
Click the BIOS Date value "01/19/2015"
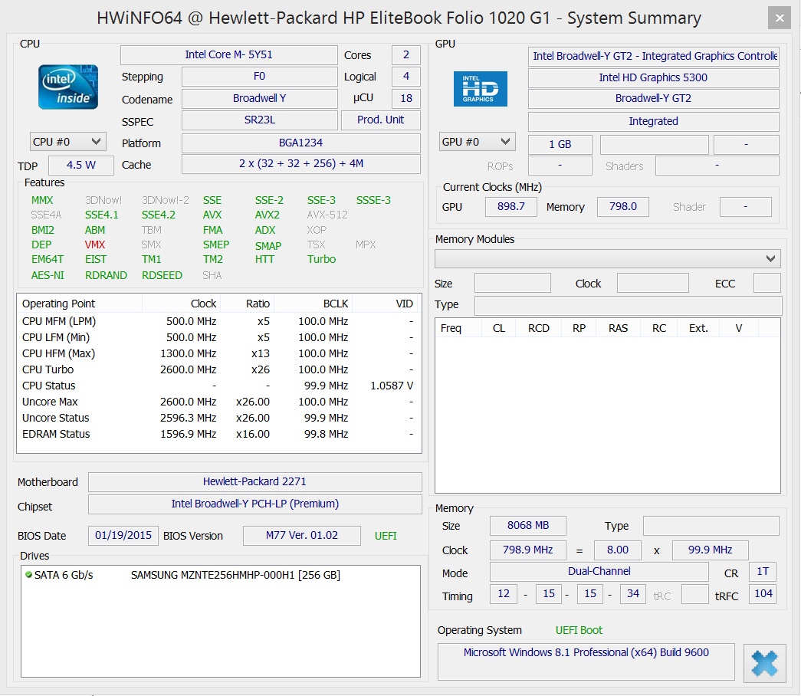click(123, 536)
